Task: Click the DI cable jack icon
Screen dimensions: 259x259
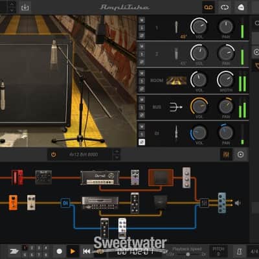Action: click(x=176, y=132)
